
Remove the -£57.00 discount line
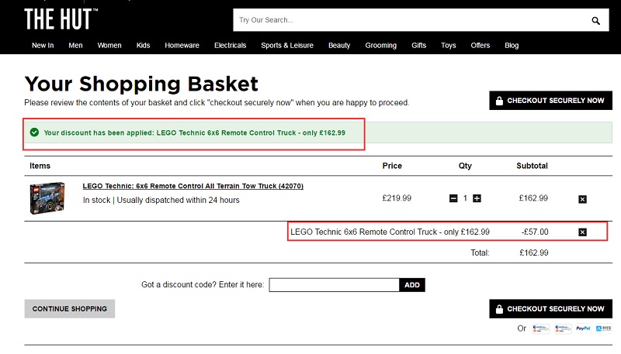(583, 232)
